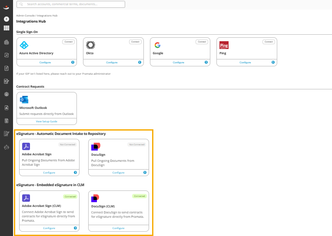The width and height of the screenshot is (332, 236).
Task: Expand the sidebar with the arrow button
Action: tap(7, 19)
